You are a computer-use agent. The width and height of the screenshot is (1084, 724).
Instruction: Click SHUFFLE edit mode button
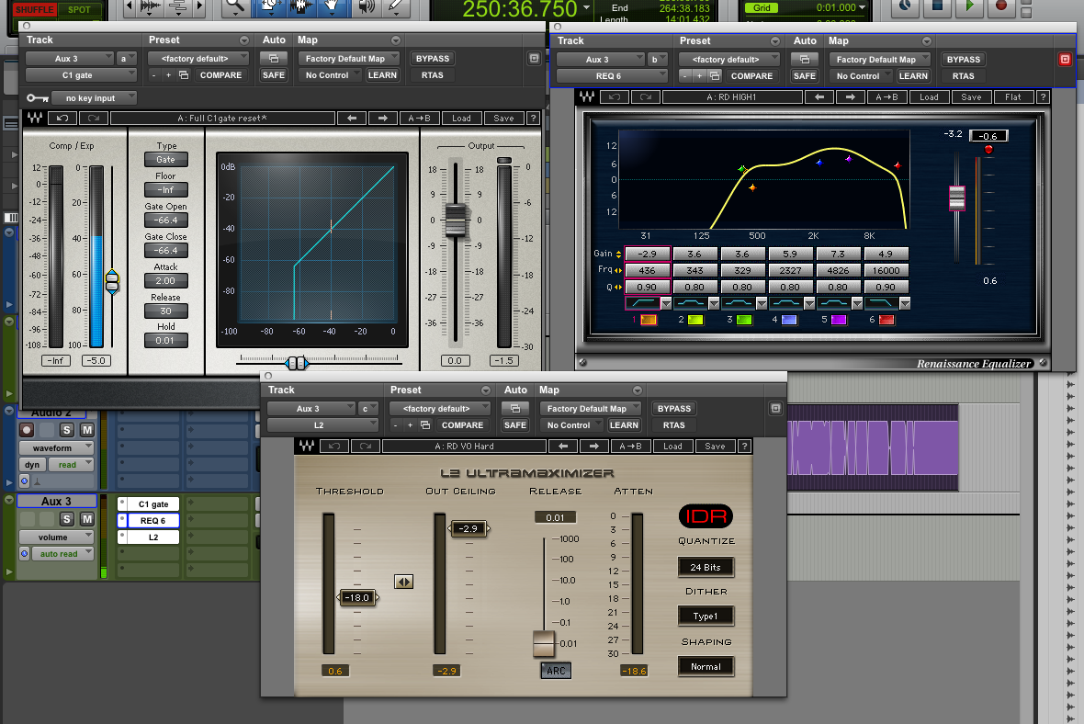tap(34, 10)
